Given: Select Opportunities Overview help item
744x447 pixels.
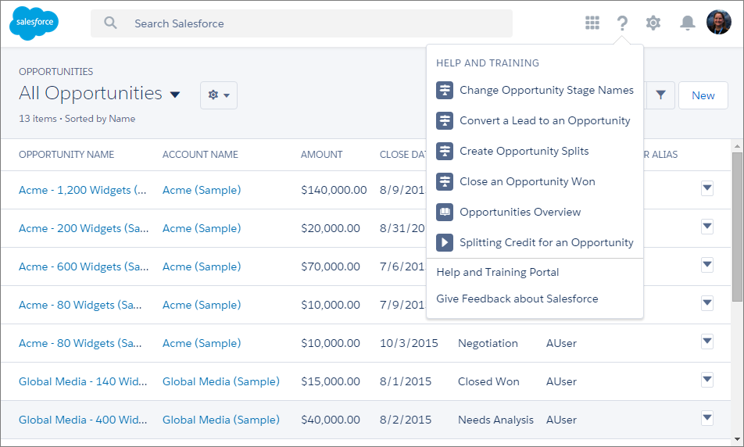Looking at the screenshot, I should pos(520,212).
